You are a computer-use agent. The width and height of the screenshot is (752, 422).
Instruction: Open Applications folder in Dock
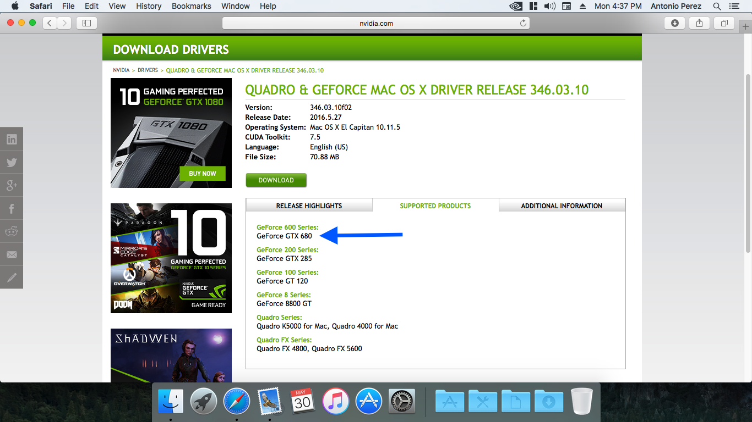(450, 402)
